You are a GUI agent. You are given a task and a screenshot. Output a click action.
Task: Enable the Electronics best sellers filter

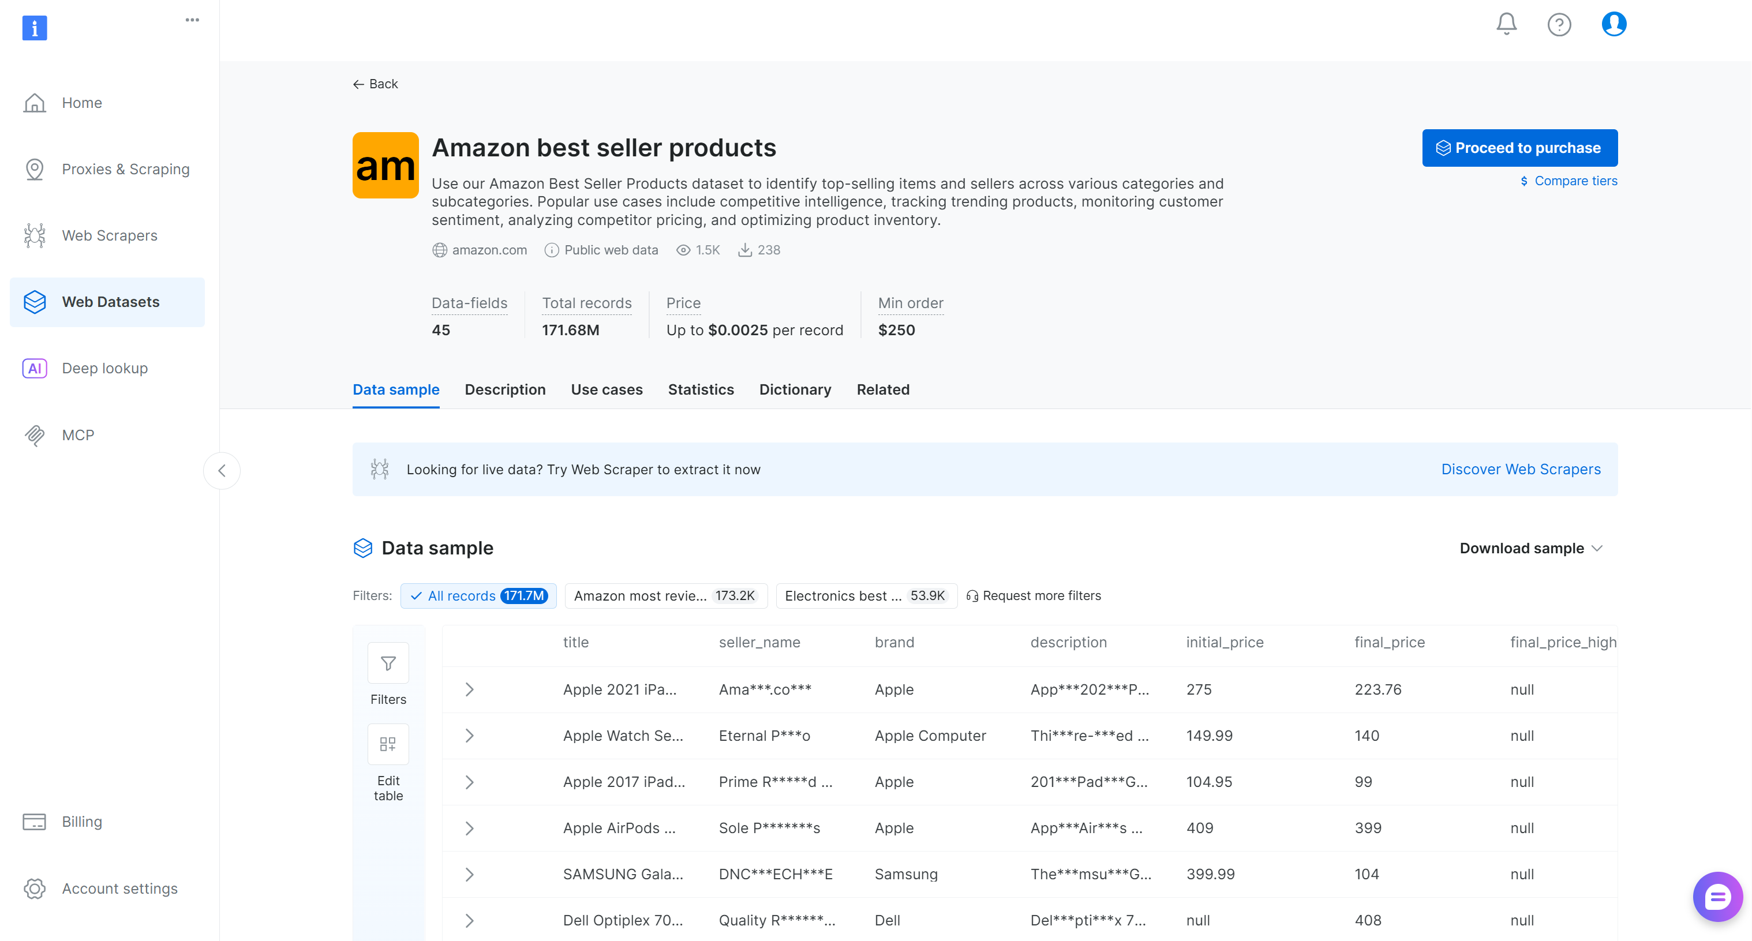point(866,595)
